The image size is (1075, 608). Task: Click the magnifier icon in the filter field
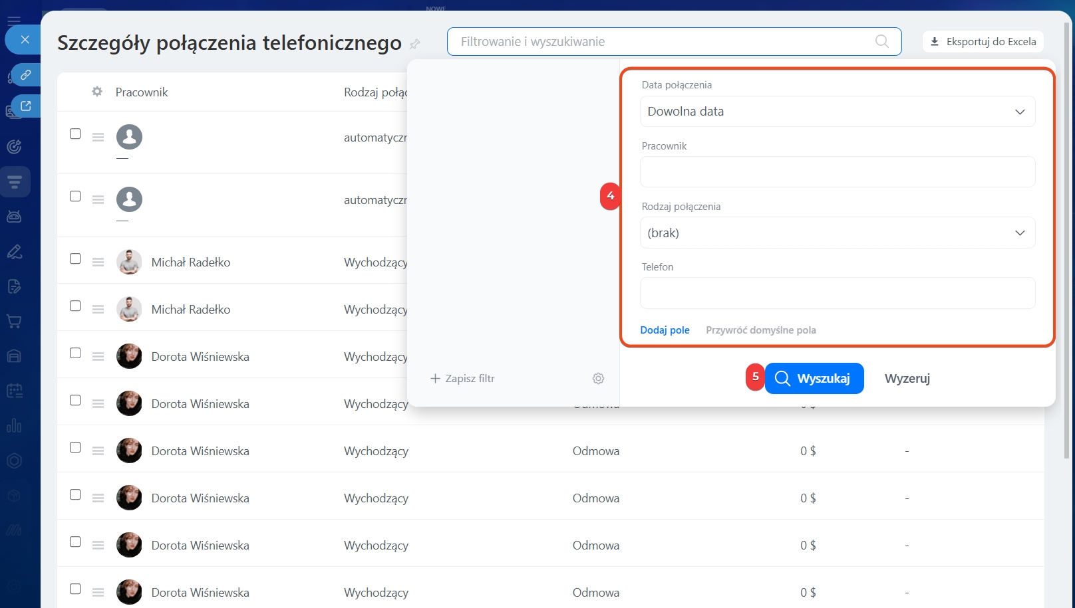881,41
